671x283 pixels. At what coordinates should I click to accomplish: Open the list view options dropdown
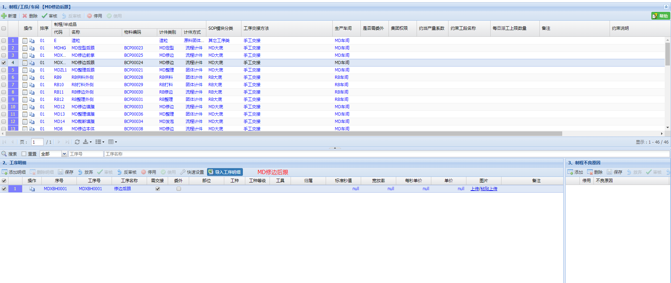pyautogui.click(x=100, y=142)
